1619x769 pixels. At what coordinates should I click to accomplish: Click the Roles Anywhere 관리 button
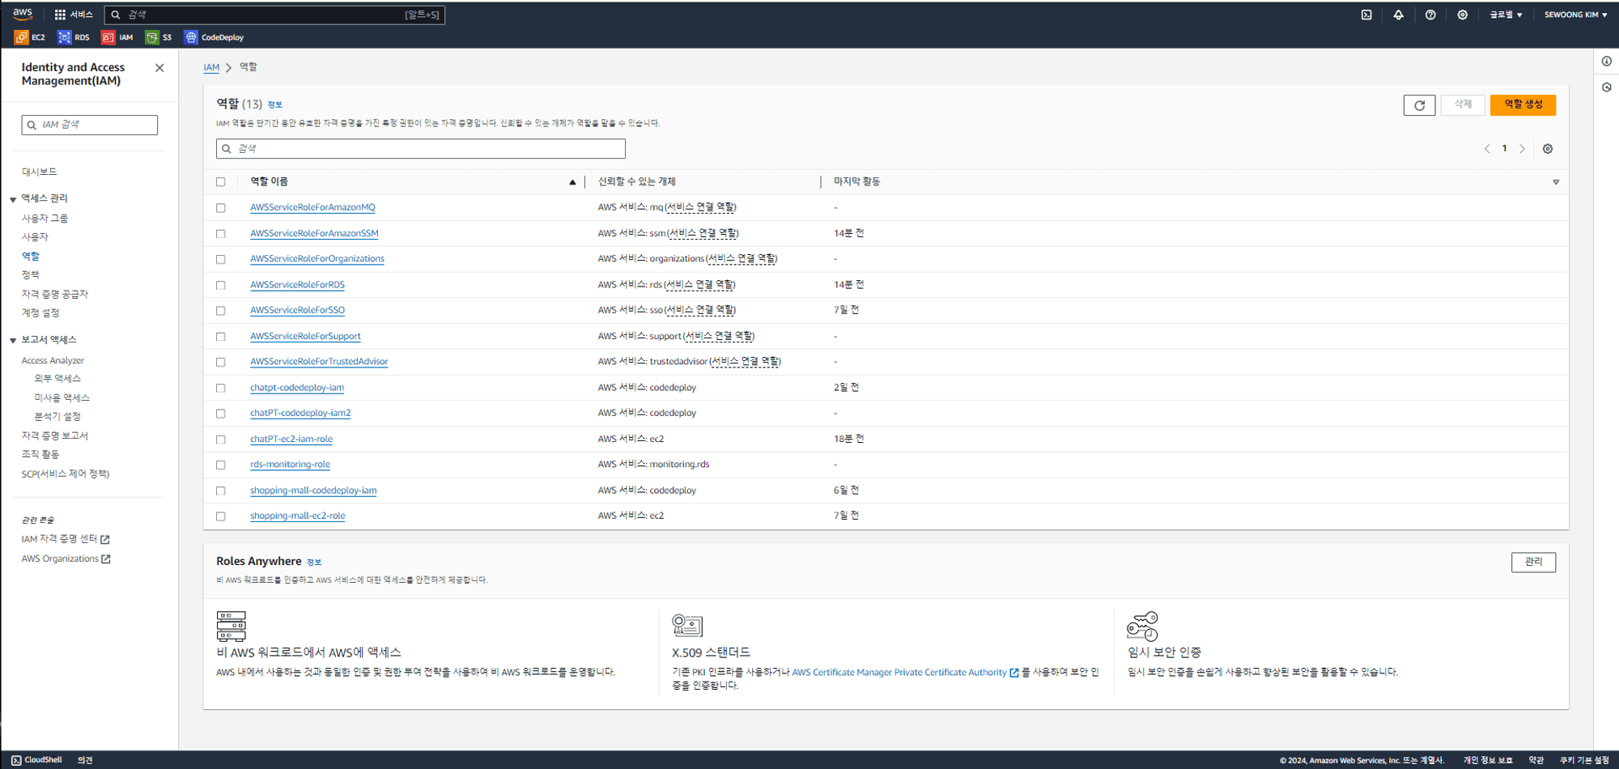tap(1533, 562)
